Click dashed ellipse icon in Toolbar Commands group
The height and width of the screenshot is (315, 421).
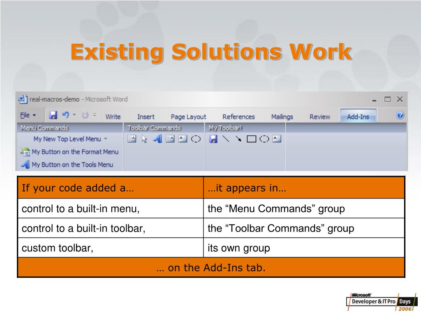[196, 139]
